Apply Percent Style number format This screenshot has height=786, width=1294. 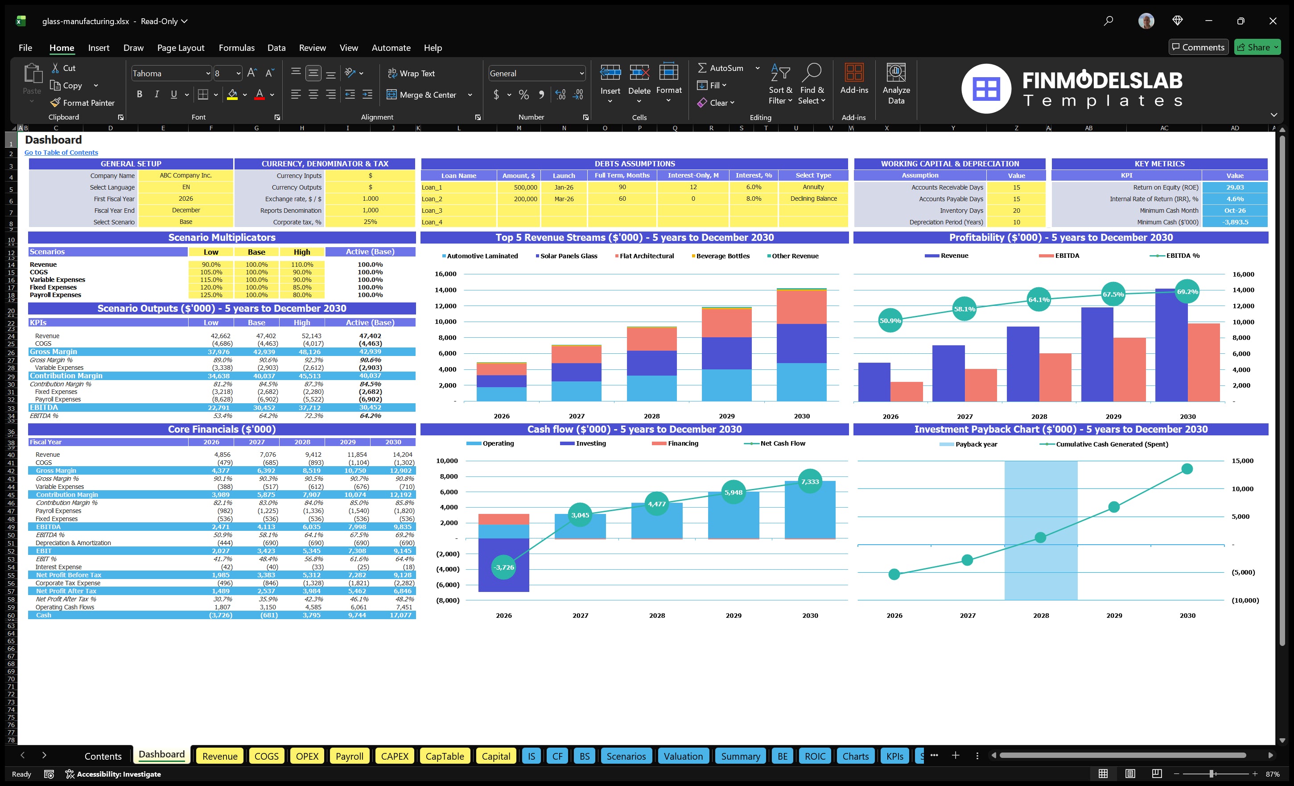point(523,95)
